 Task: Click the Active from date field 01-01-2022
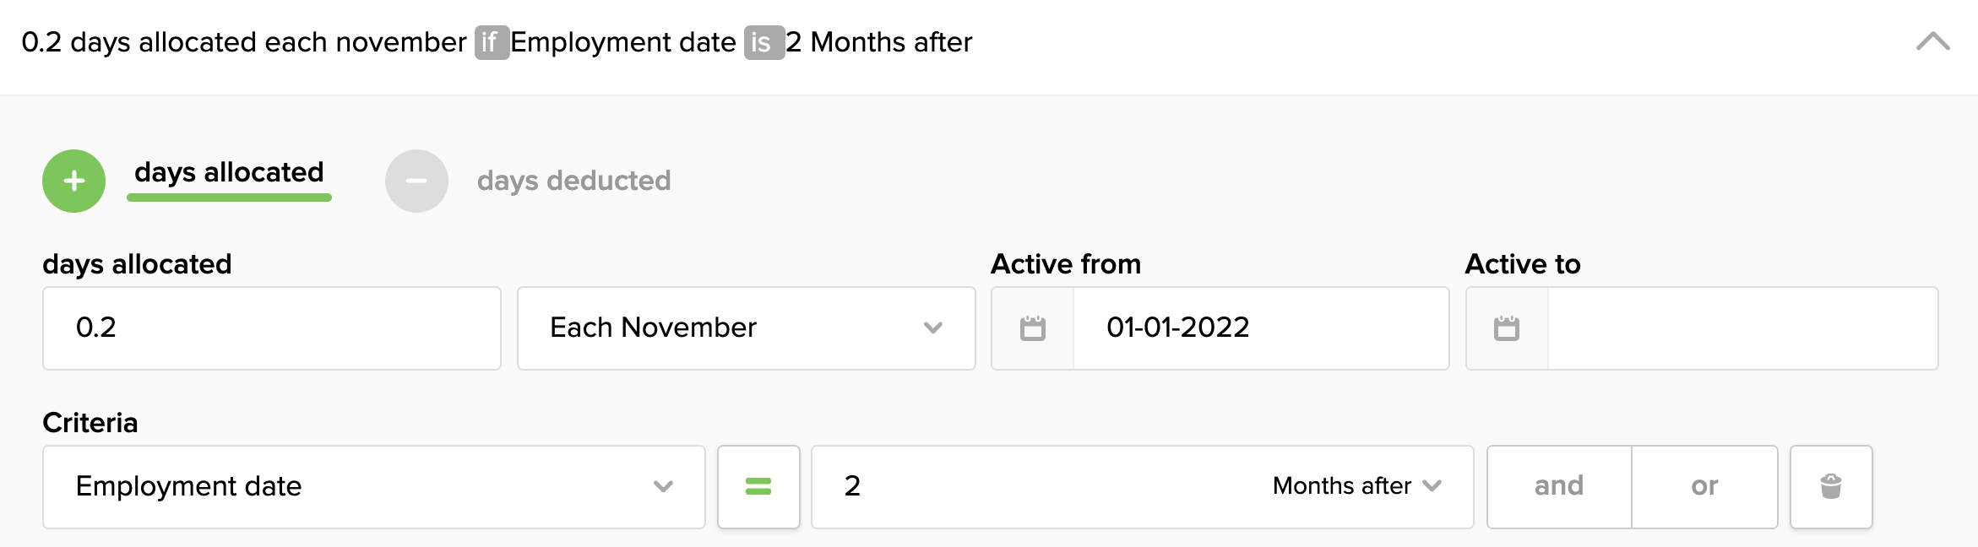1260,328
